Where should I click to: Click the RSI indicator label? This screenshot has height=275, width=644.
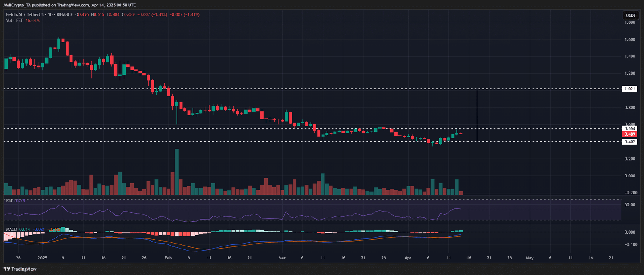(x=9, y=200)
